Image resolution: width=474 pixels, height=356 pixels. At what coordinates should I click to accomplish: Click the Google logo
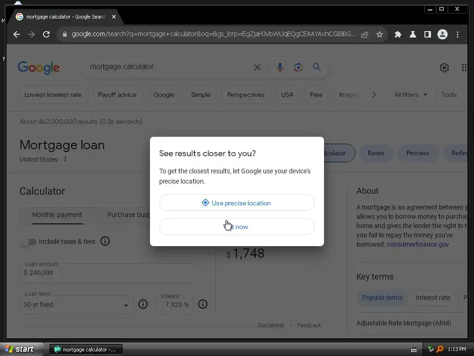(38, 67)
